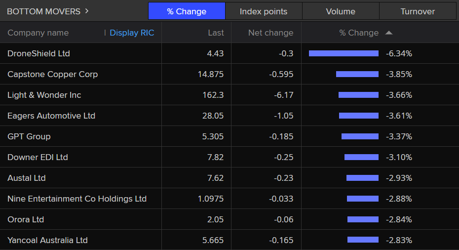Viewport: 459px width, 250px height.
Task: Toggle the Display RIC option
Action: 132,33
